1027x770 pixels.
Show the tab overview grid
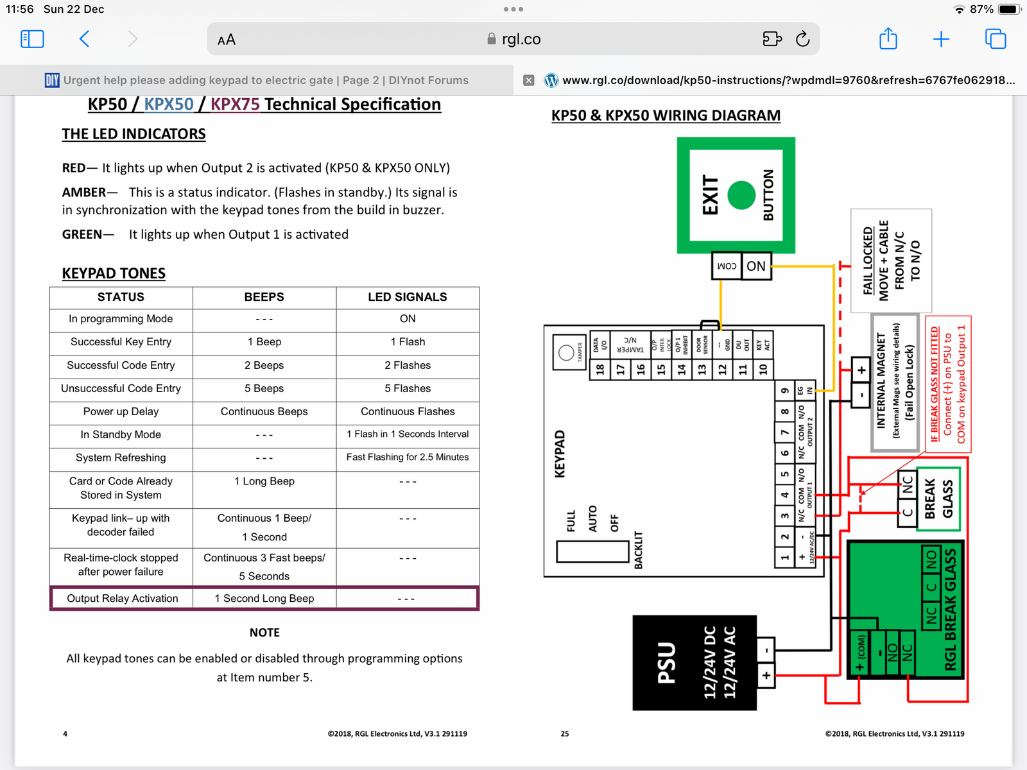coord(995,39)
